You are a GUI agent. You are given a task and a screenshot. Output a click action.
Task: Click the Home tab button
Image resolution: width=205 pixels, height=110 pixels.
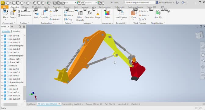(x=31, y=104)
